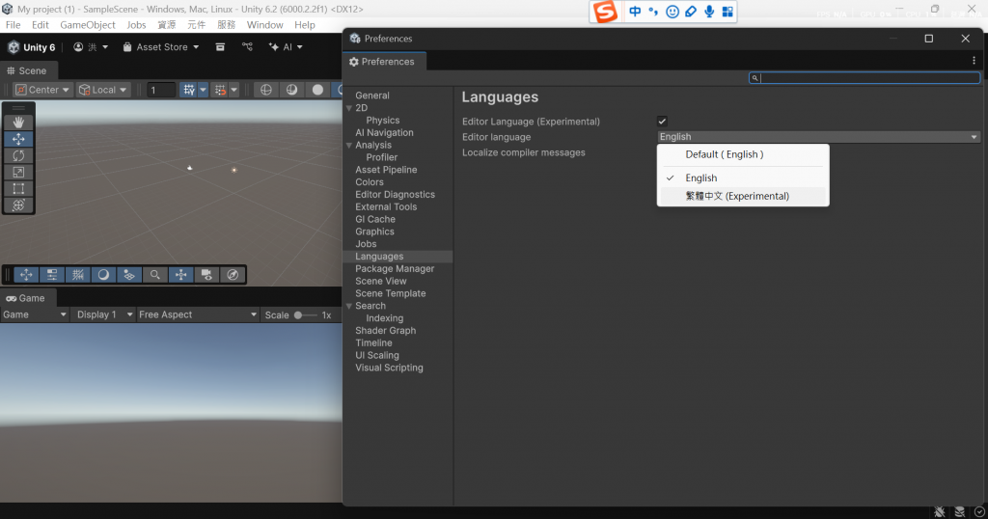The image size is (988, 519).
Task: Open the Editor language dropdown
Action: 818,137
